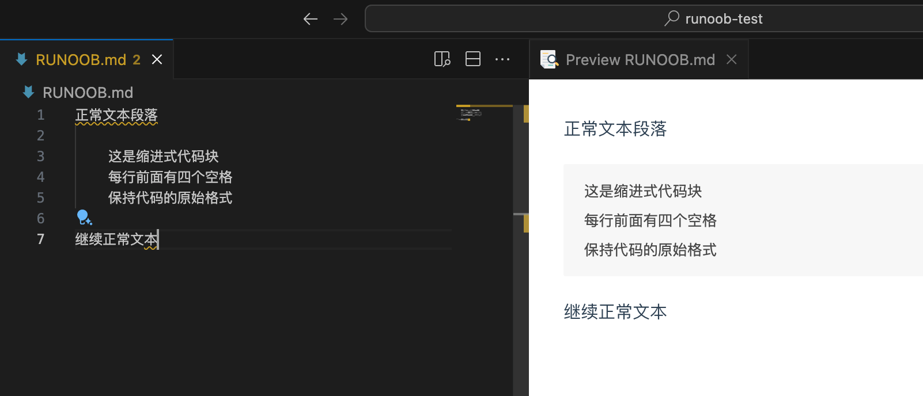Click the lightbulb code action icon
923x396 pixels.
(x=84, y=218)
